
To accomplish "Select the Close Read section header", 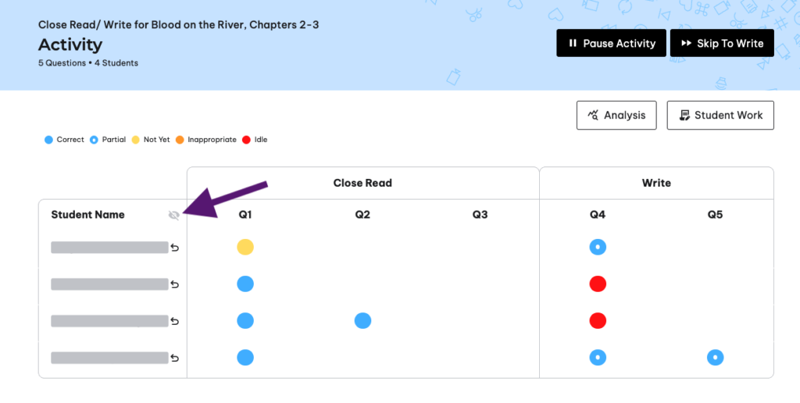I will coord(362,183).
